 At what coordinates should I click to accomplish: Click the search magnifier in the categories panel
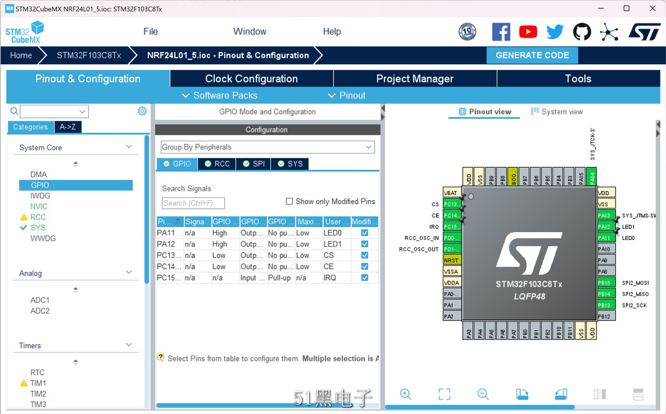pyautogui.click(x=14, y=111)
